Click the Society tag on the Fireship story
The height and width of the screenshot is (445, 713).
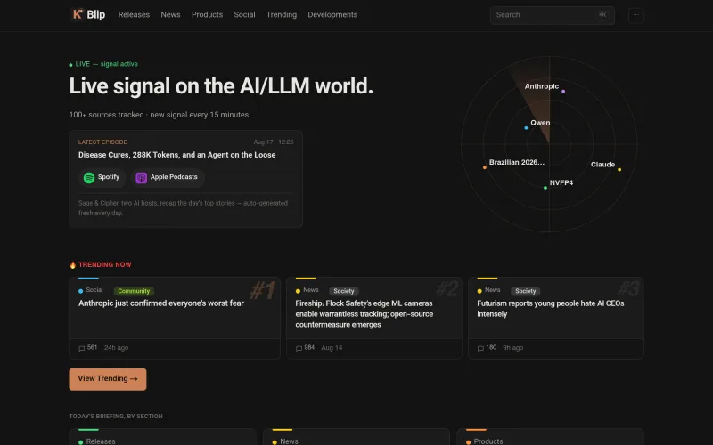coord(343,291)
